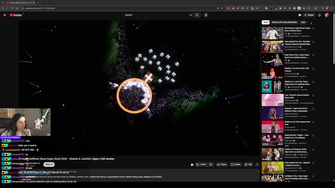Click the dp kick chat integration label

coord(10,137)
